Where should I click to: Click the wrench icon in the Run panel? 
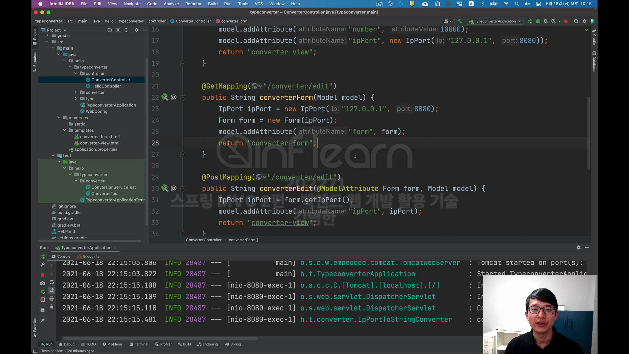[x=43, y=265]
